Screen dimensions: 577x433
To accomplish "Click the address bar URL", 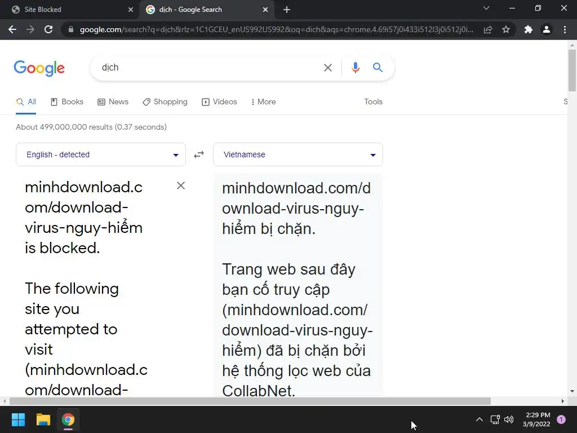I will [x=276, y=29].
